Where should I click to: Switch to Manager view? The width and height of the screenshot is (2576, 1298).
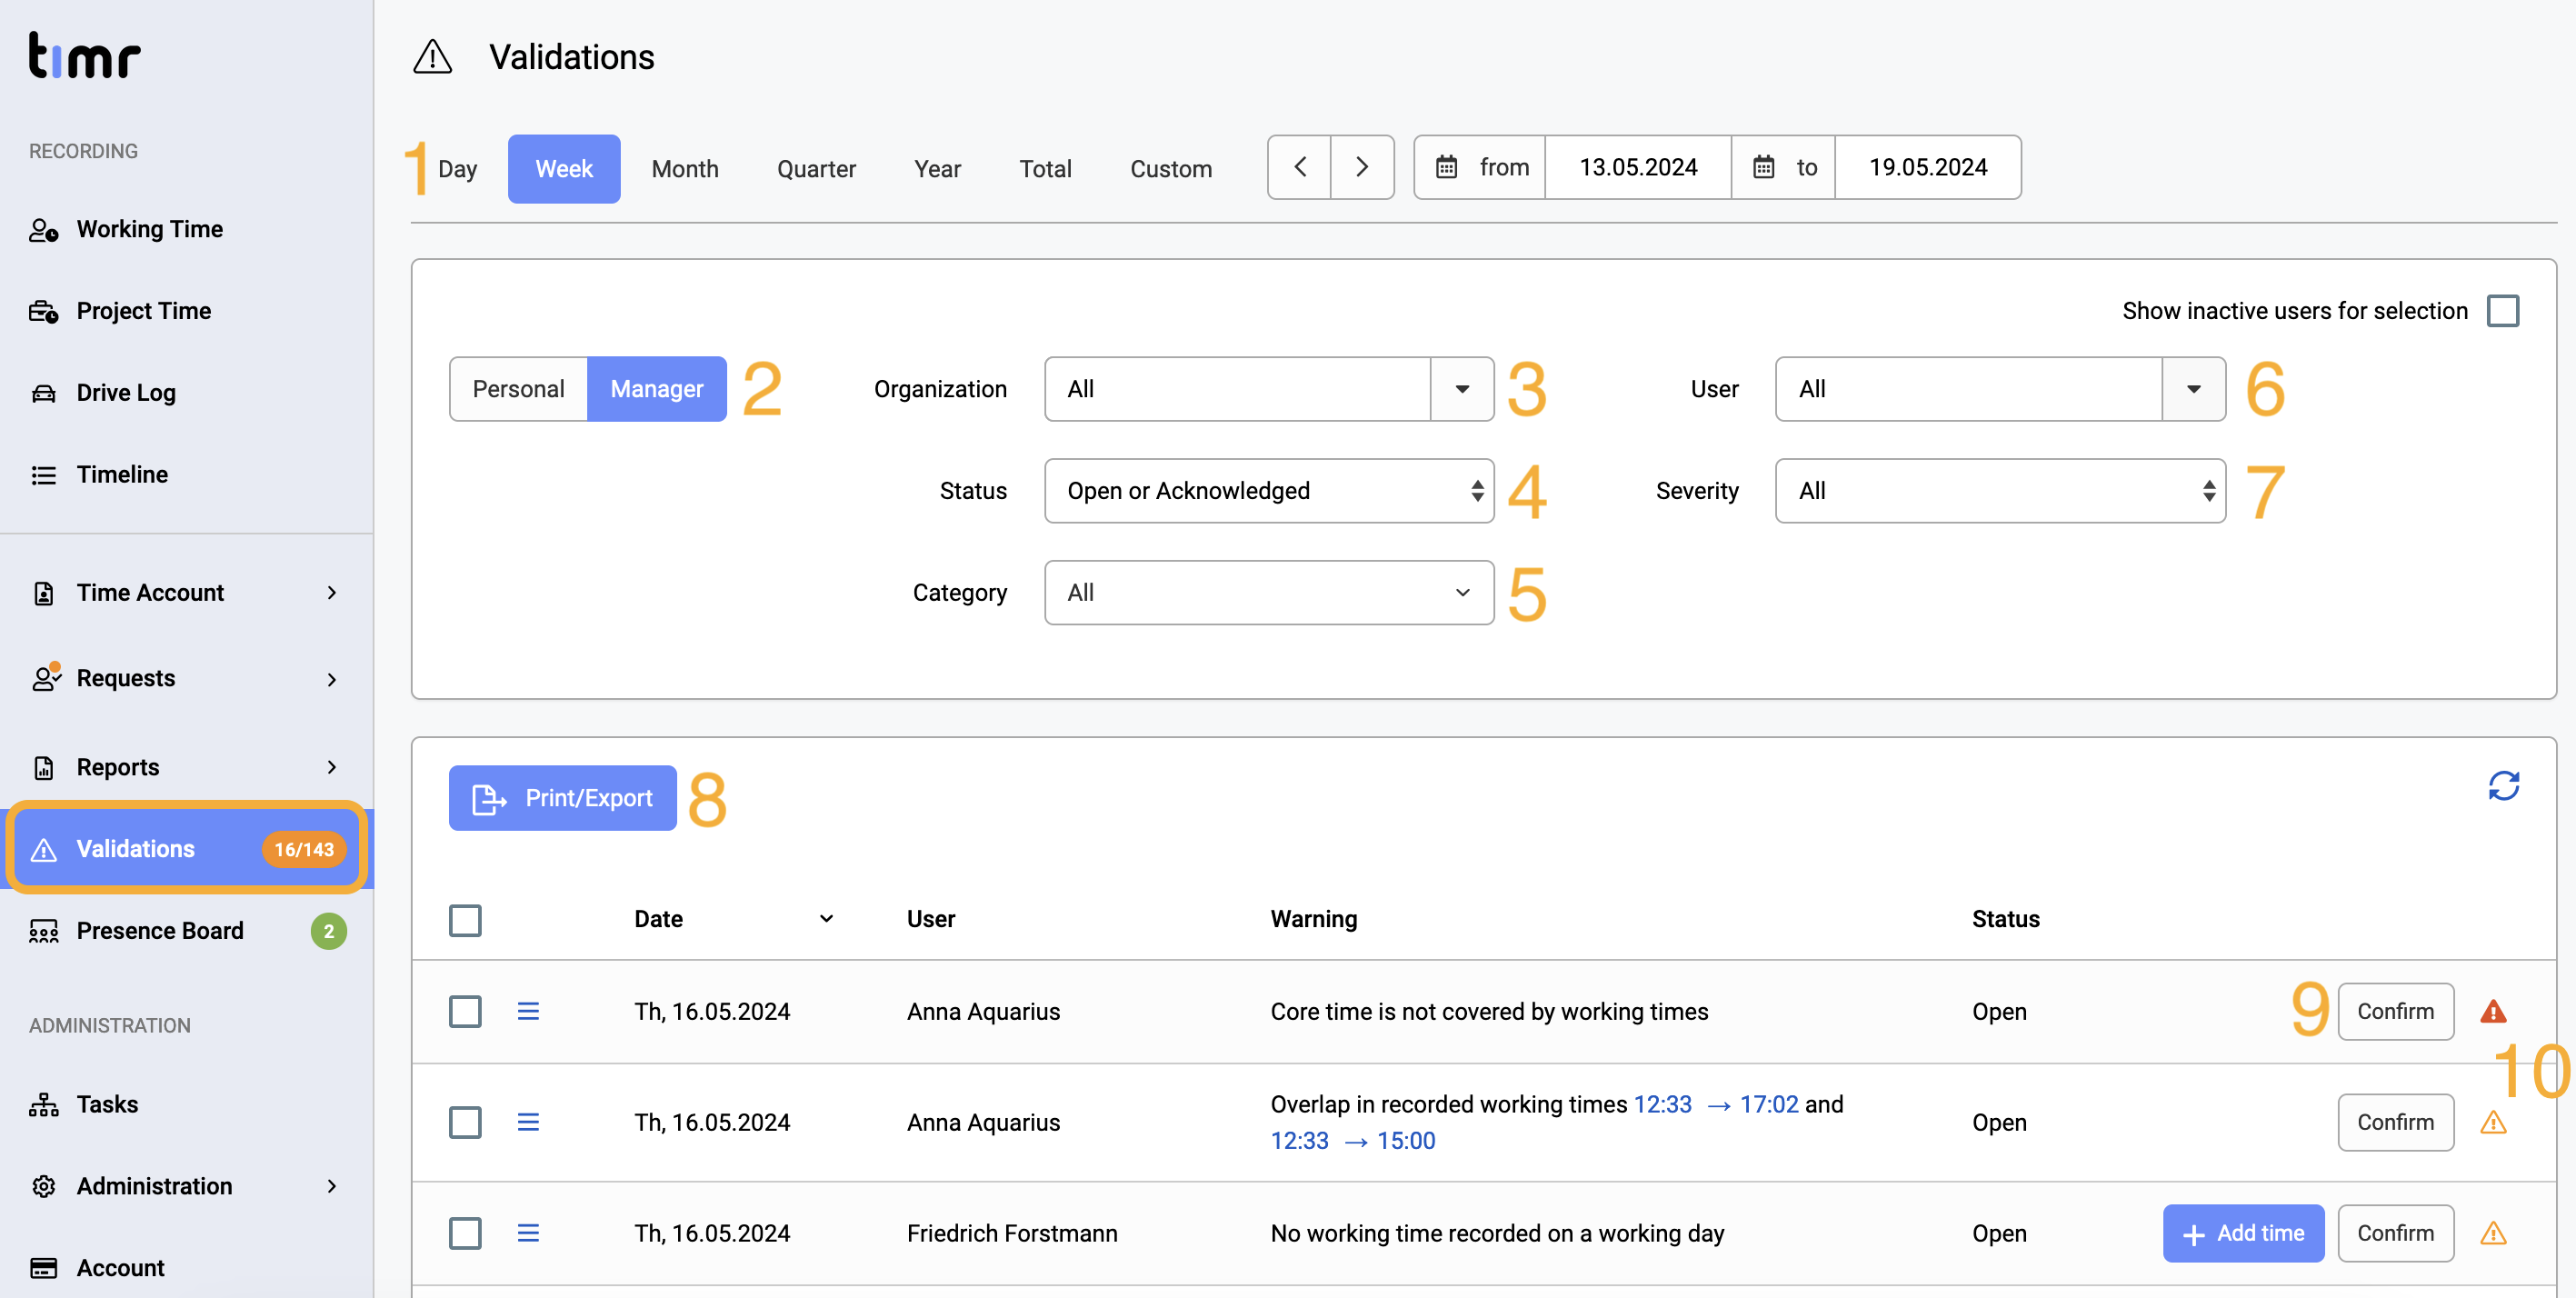(x=657, y=389)
